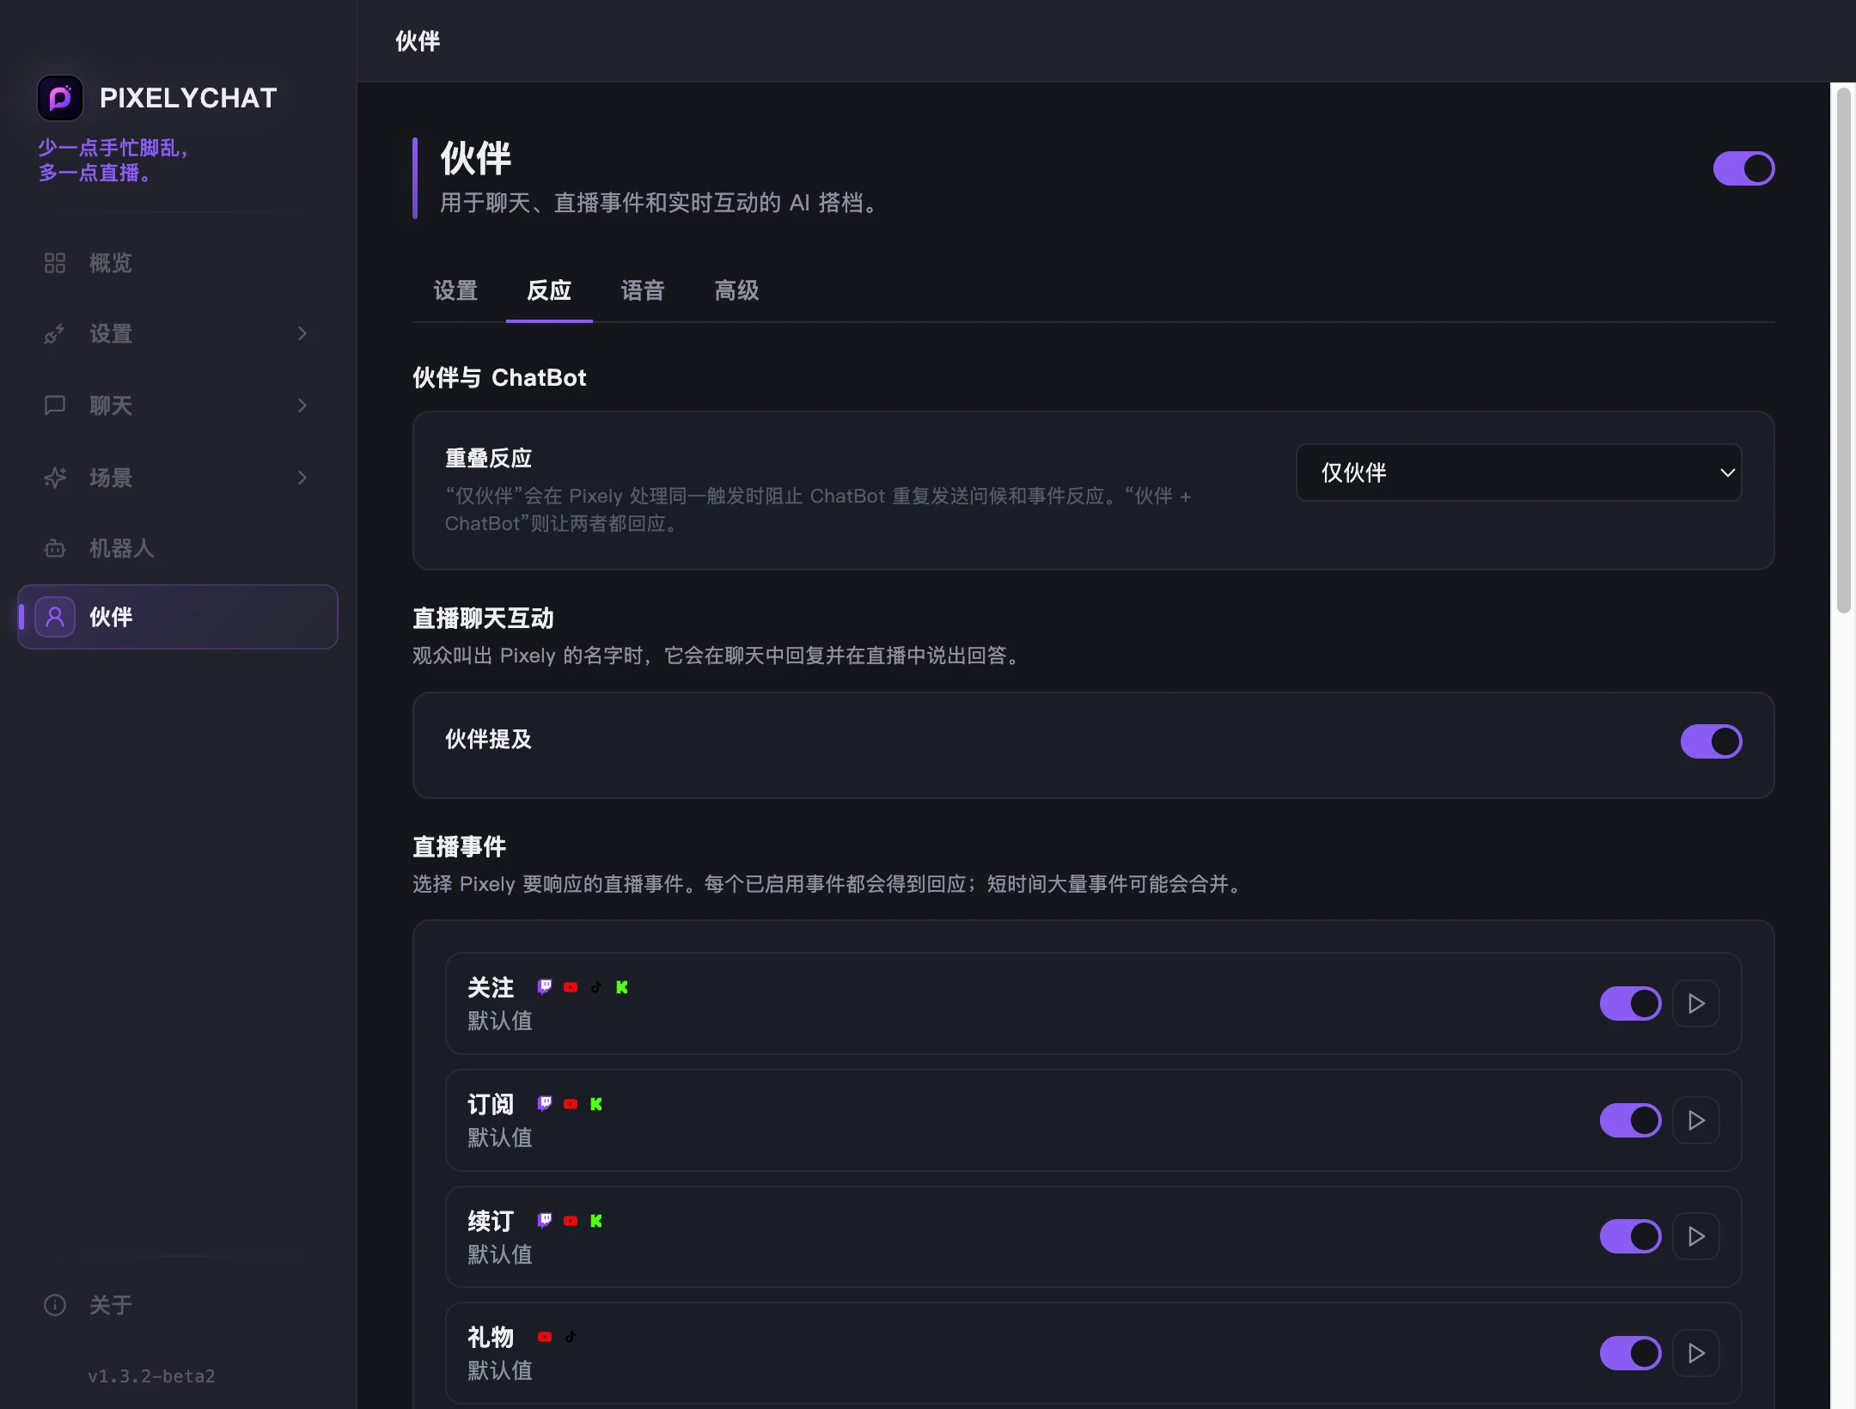Viewport: 1856px width, 1409px height.
Task: Click the YouTube icon in 关注 row
Action: (571, 987)
